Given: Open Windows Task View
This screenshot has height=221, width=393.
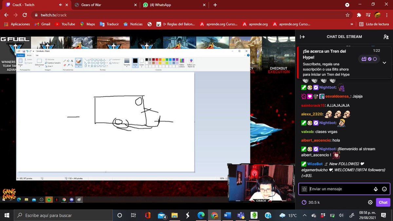Looking at the screenshot, I should pyautogui.click(x=133, y=215).
